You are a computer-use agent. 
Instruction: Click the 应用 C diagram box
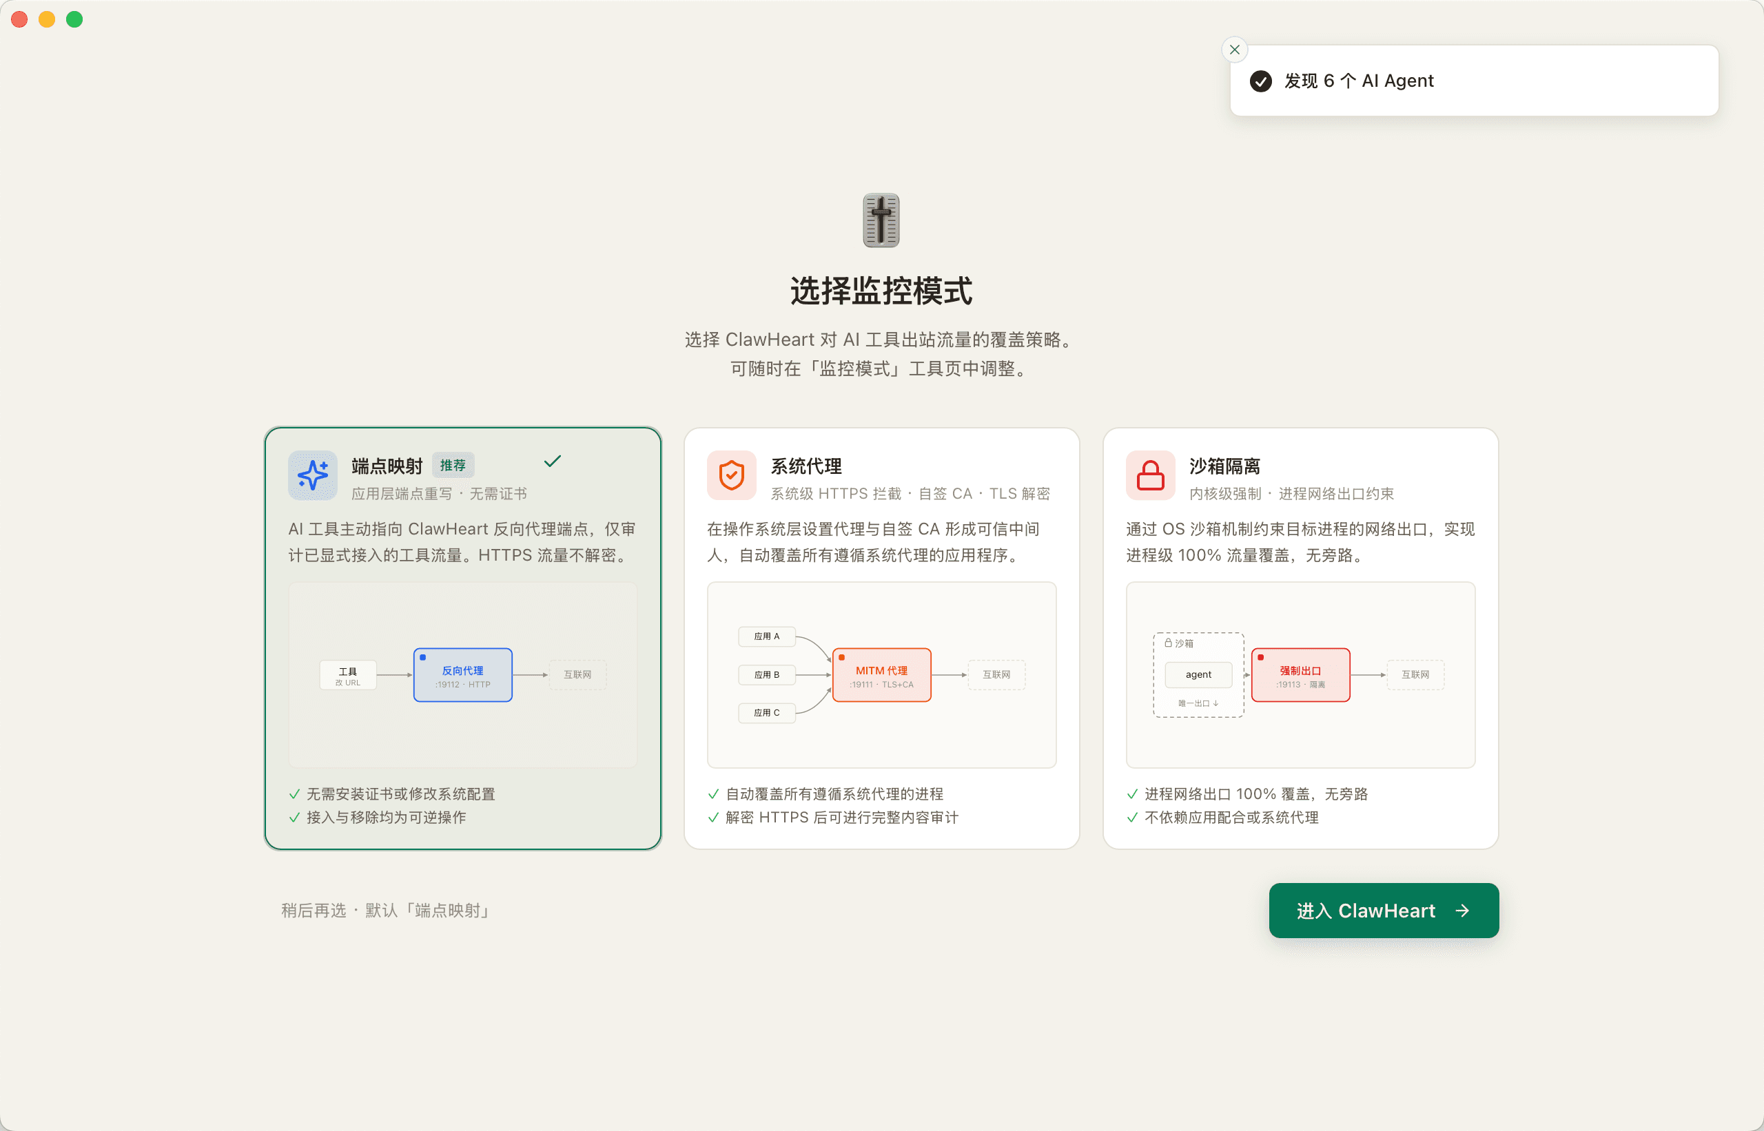[x=767, y=712]
